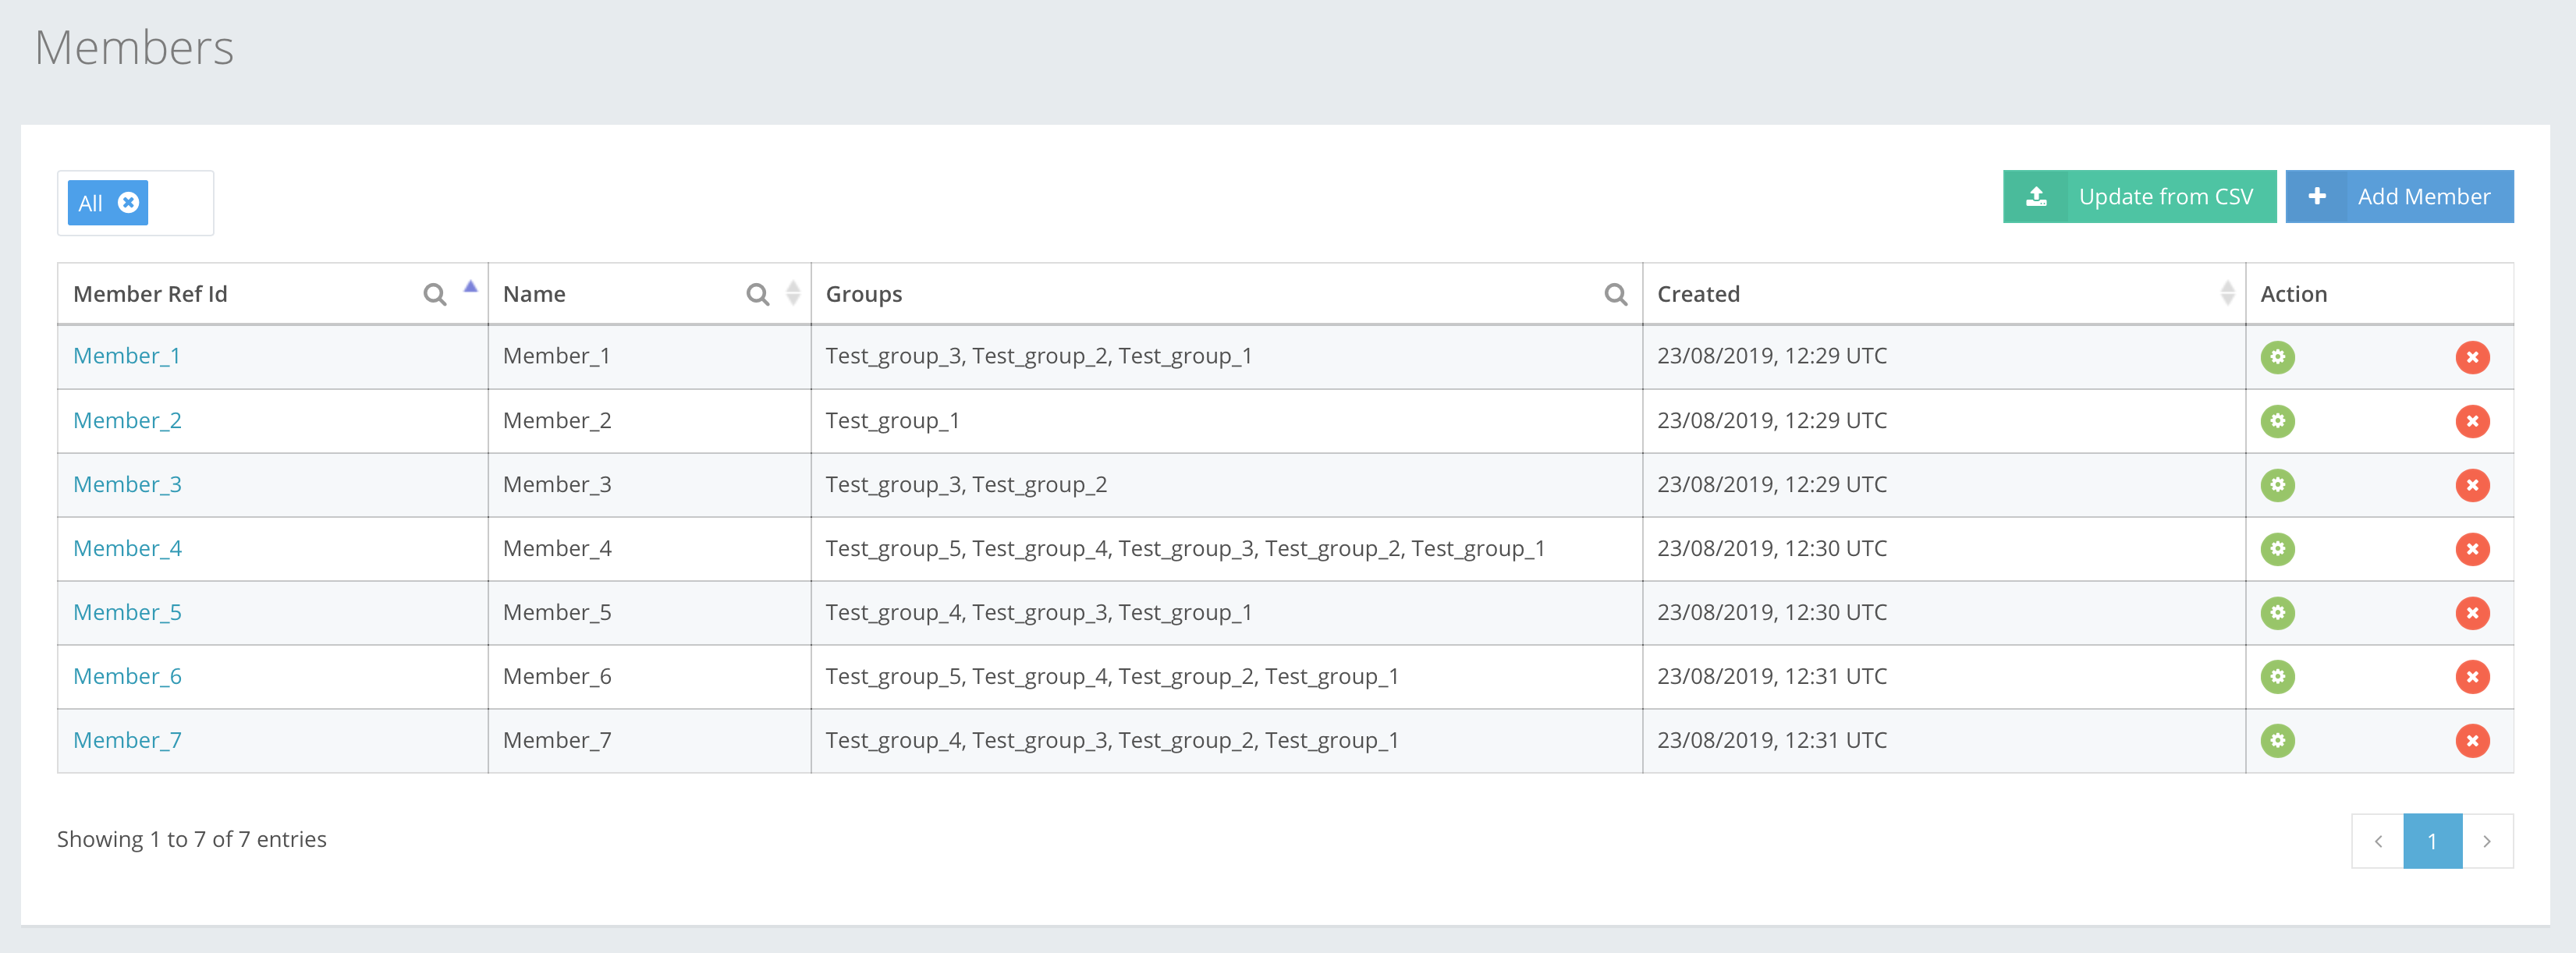The image size is (2576, 953).
Task: Remove Member_5 with the red delete icon
Action: (2473, 613)
